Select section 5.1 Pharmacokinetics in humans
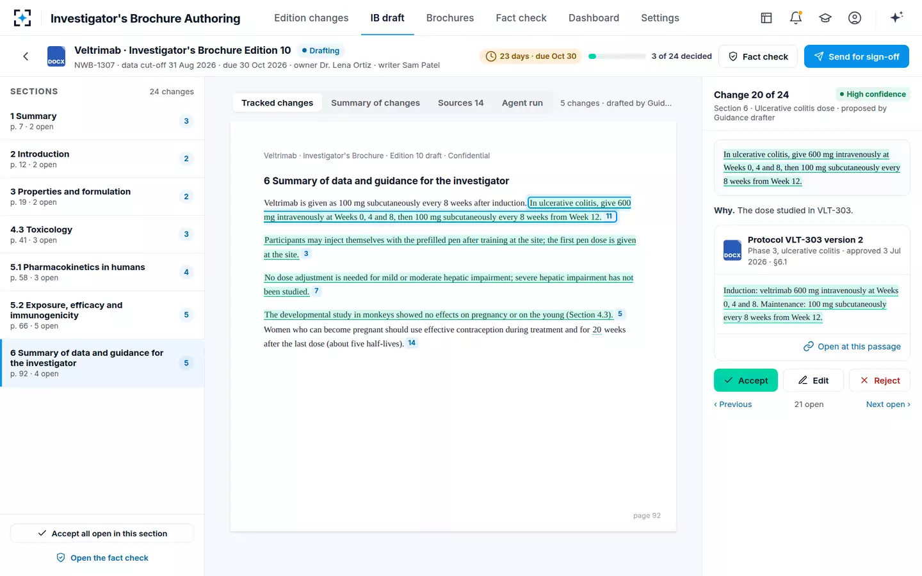The width and height of the screenshot is (922, 576). click(x=102, y=272)
